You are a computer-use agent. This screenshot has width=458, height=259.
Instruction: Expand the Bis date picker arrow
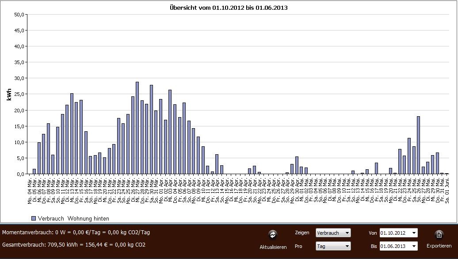[414, 246]
